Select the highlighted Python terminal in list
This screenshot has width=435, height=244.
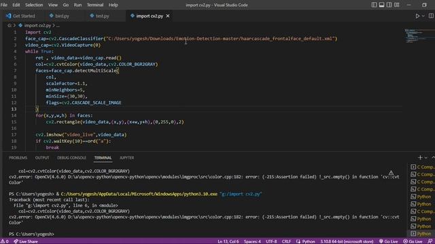(421, 234)
